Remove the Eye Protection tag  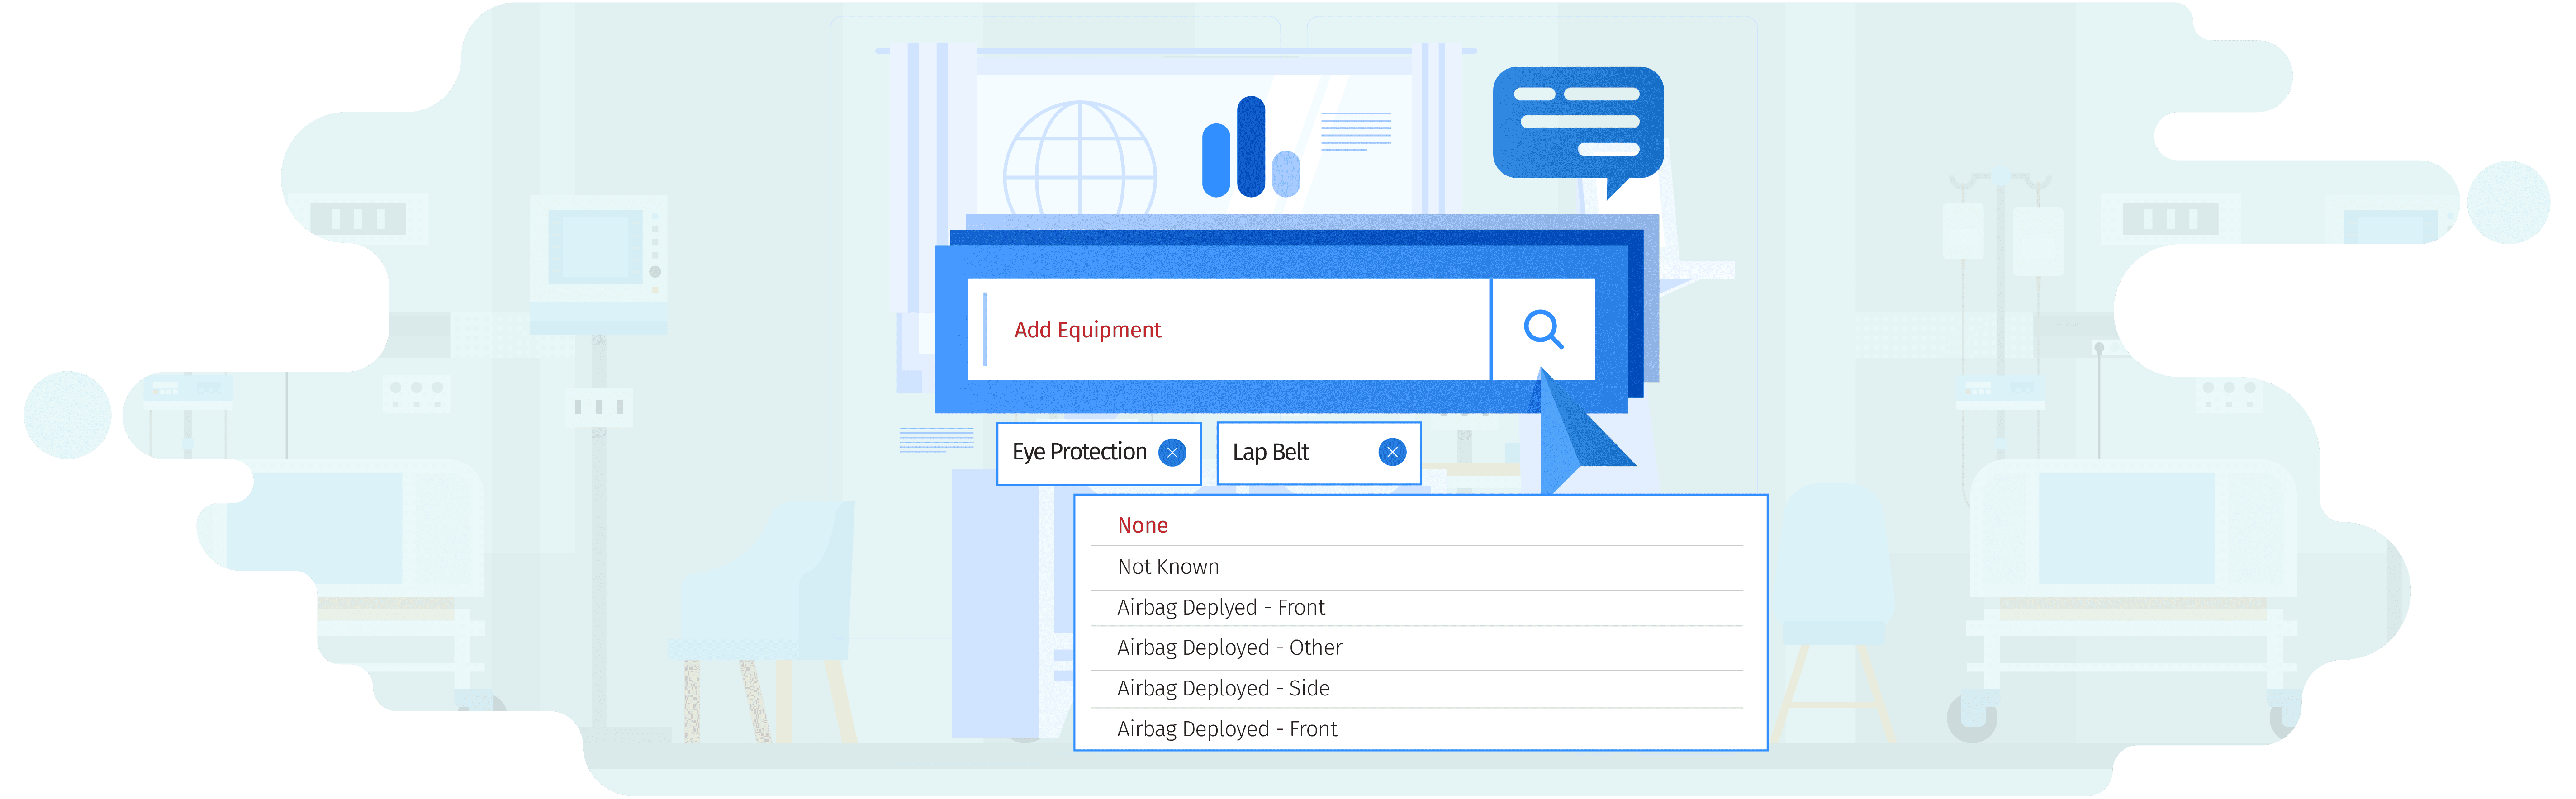[1172, 453]
